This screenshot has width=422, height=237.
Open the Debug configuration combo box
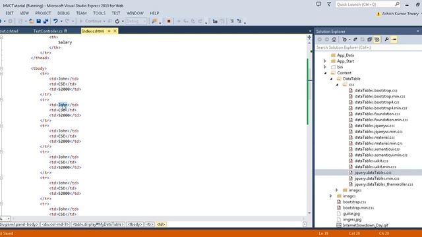[136, 21]
